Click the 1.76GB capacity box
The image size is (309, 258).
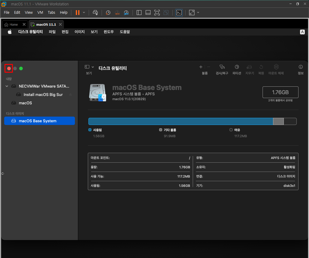point(281,92)
